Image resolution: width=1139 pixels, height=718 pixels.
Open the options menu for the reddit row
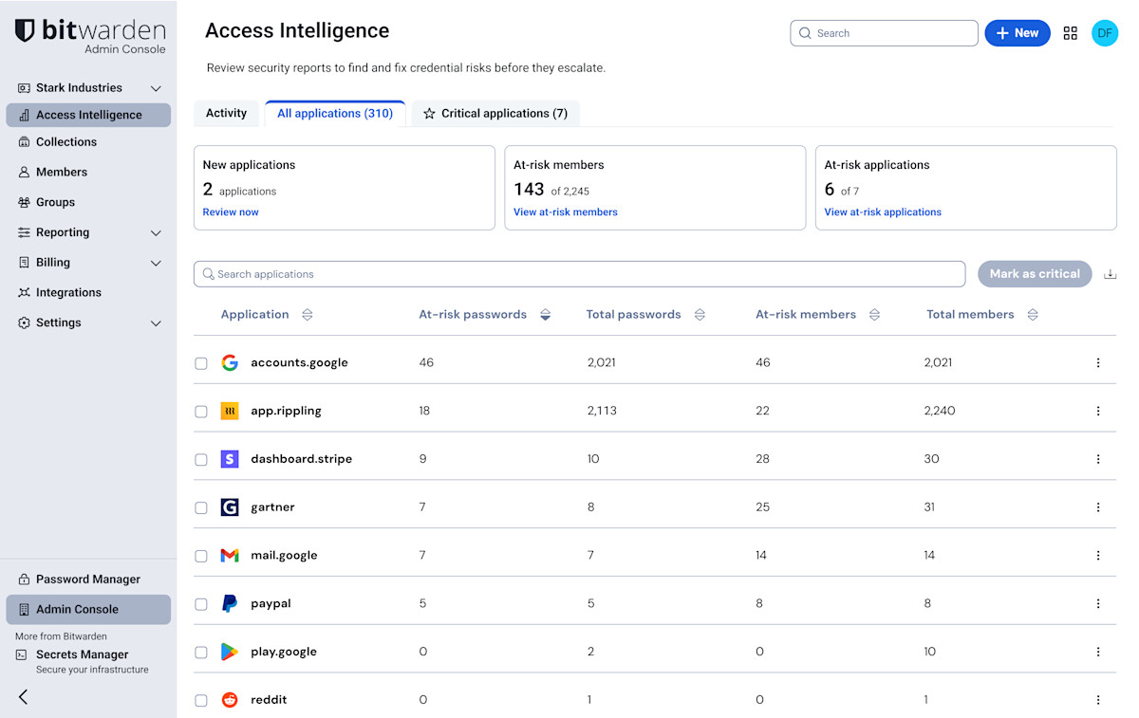[x=1098, y=700]
